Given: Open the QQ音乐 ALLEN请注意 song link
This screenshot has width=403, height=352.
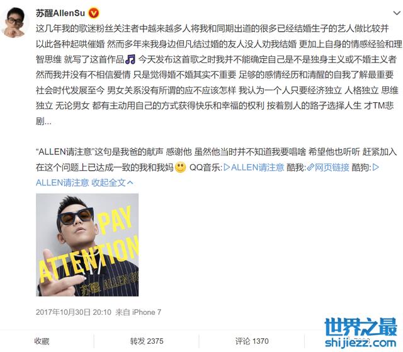Looking at the screenshot, I should click(x=258, y=168).
